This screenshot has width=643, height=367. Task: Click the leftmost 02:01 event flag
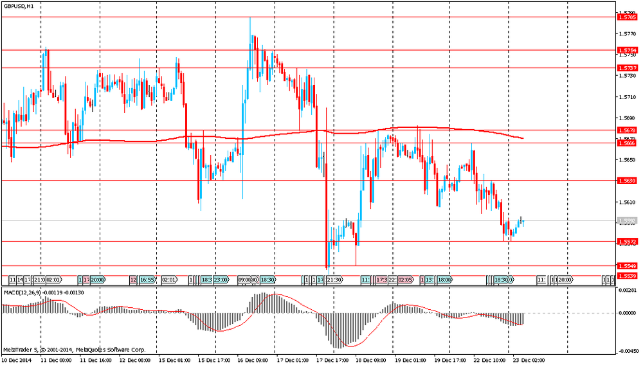[53, 280]
